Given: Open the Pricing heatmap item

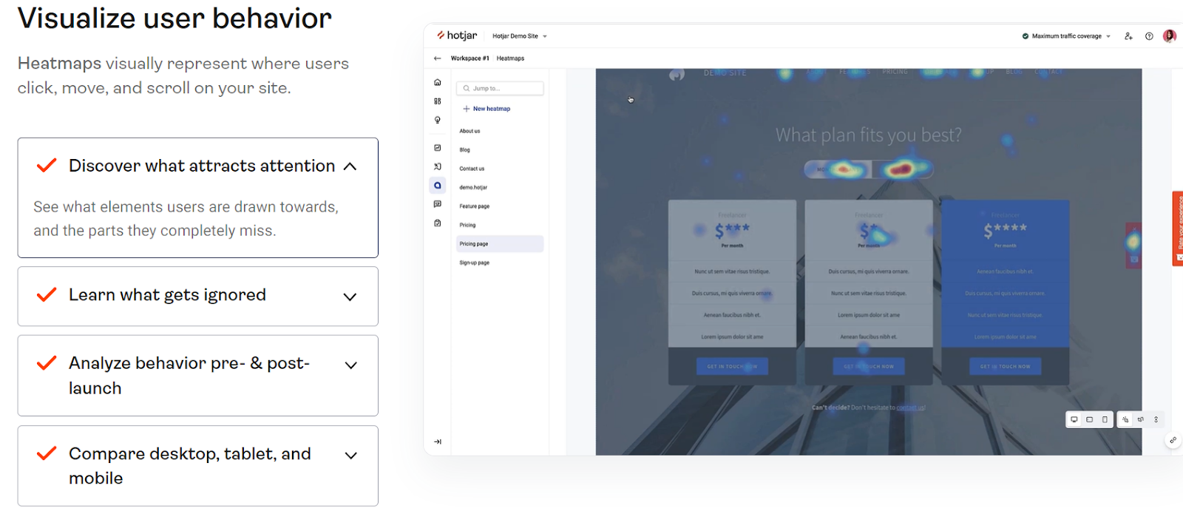Looking at the screenshot, I should coord(468,225).
